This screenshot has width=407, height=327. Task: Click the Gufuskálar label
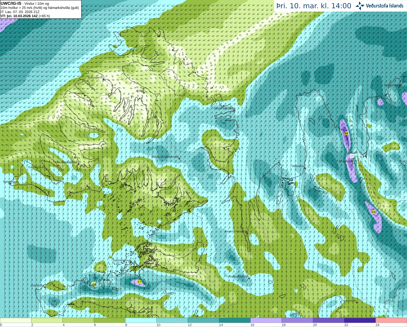click(37, 285)
